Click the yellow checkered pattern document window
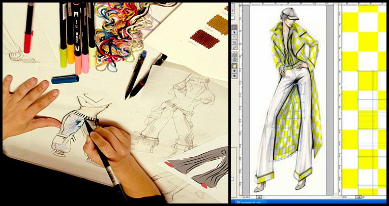This screenshot has width=389, height=206. 363,101
